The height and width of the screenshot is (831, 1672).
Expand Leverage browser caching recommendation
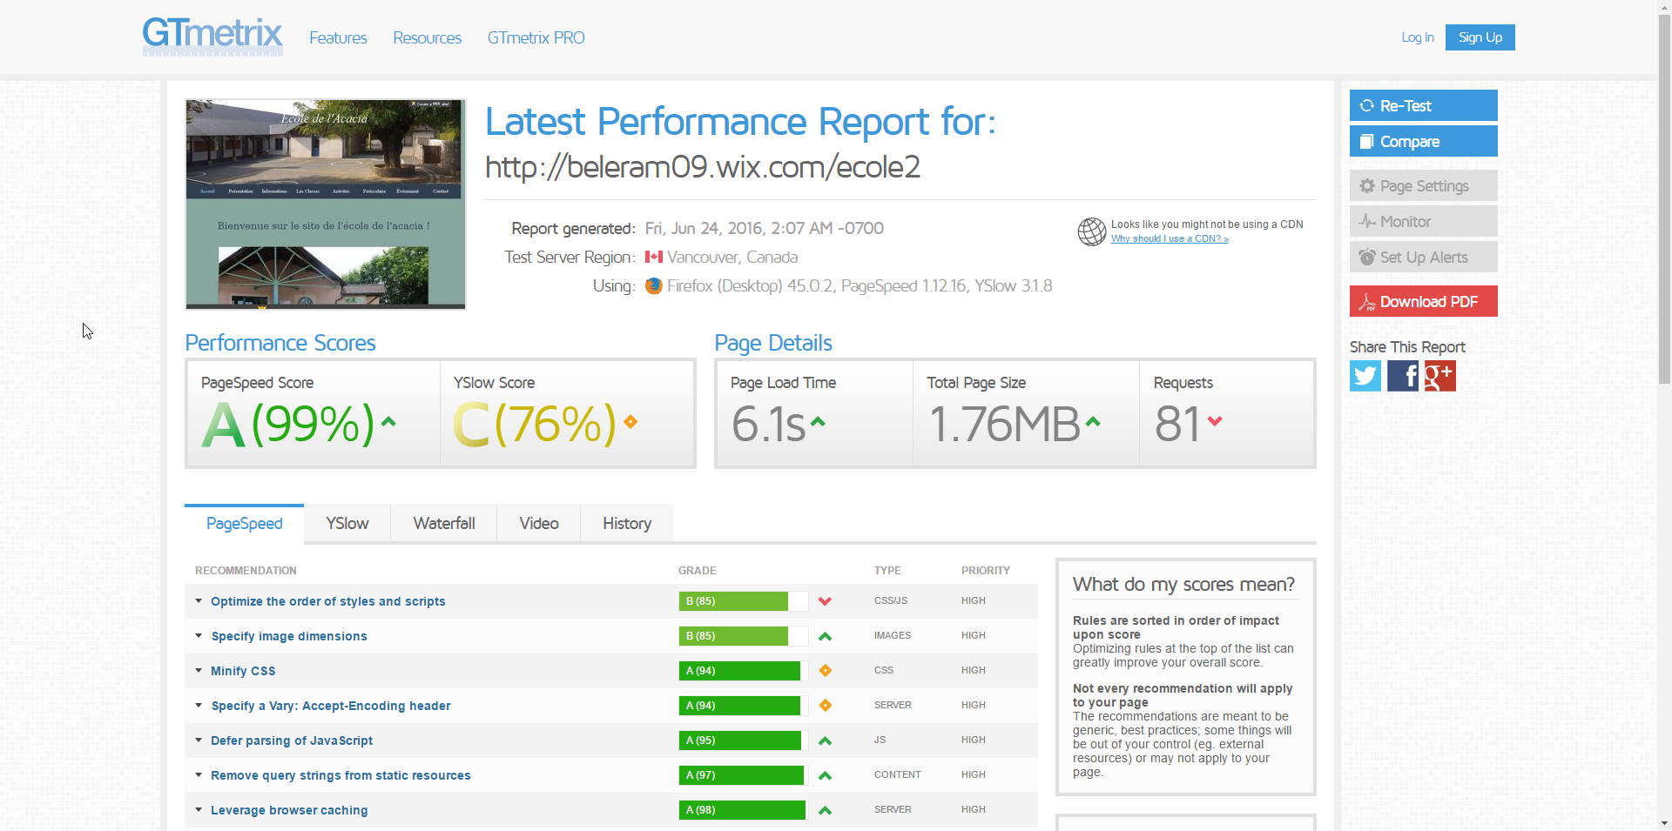289,810
